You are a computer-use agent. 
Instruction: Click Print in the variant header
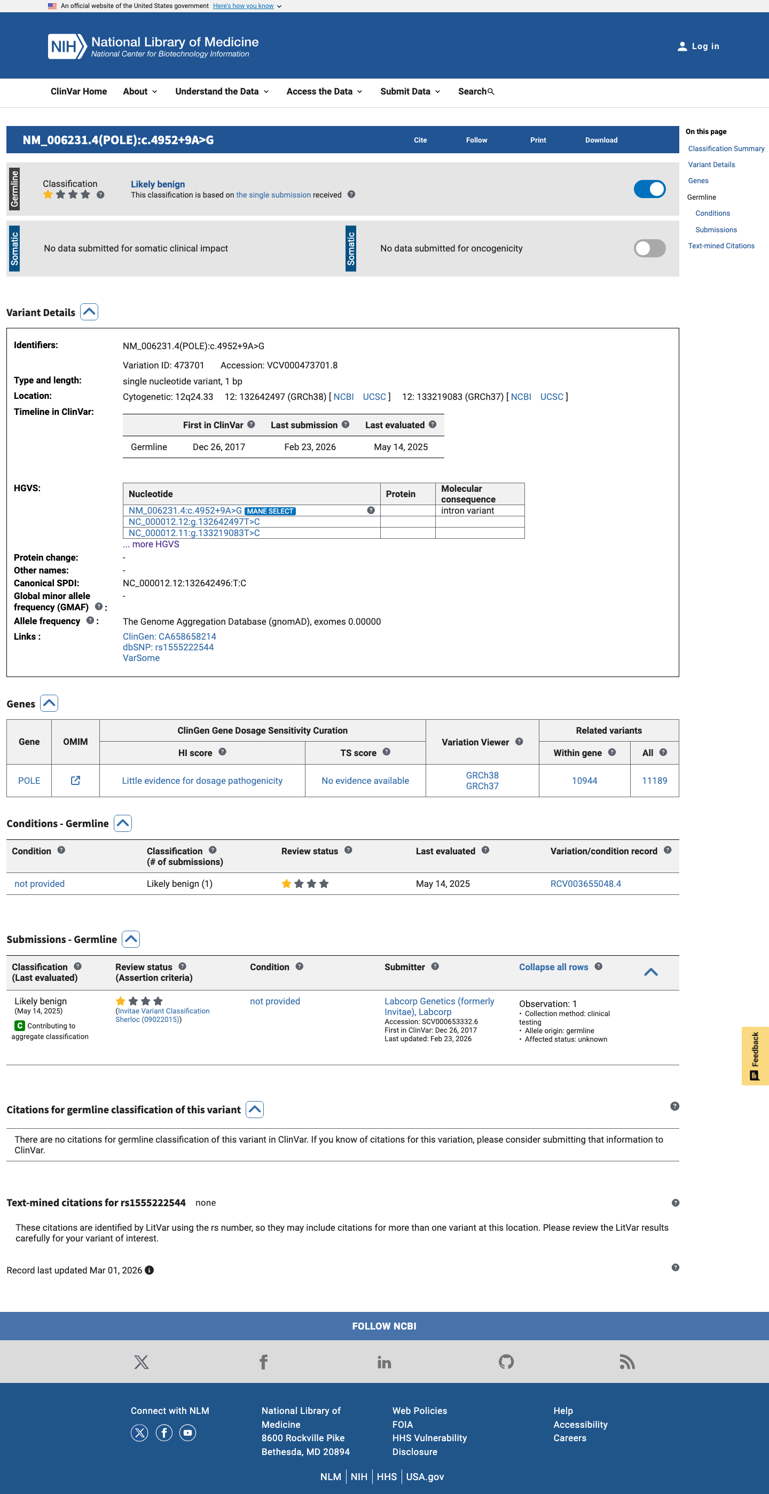538,140
